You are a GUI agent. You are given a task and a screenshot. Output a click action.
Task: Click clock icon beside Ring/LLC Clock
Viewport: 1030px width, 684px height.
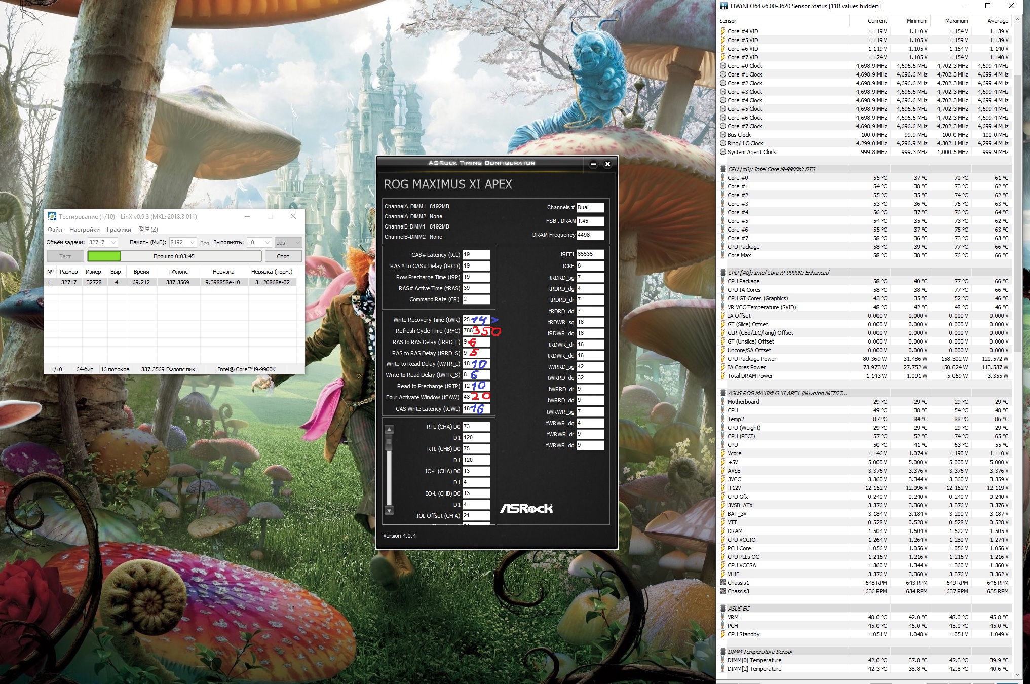723,143
